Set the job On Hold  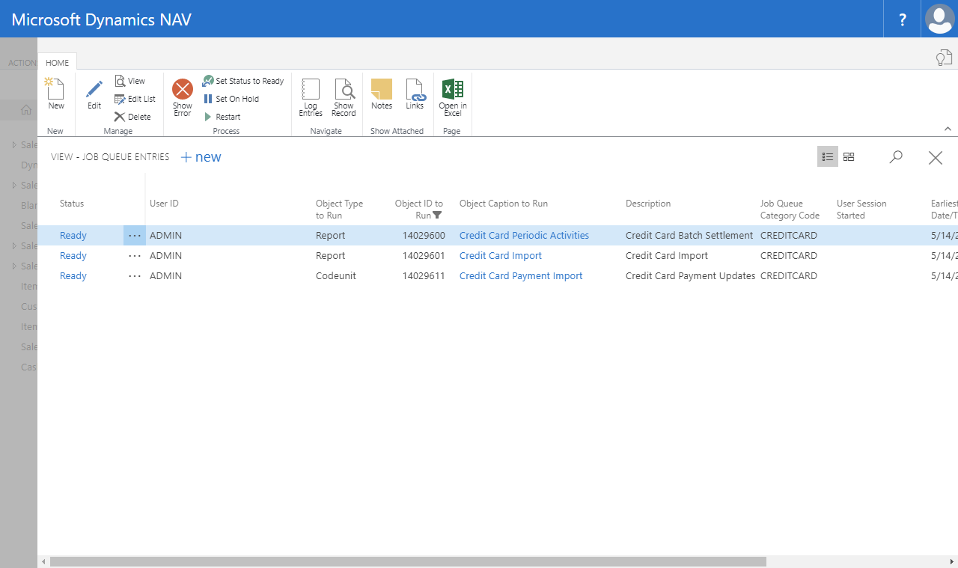(x=231, y=99)
